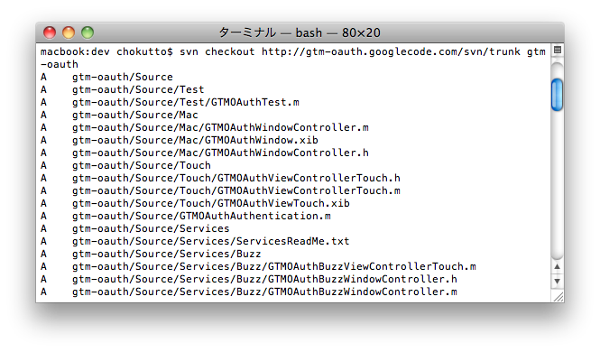Click the line gtm-oauth/Source/Test/GTMOAuthTest.m
This screenshot has height=352, width=600.
point(170,102)
